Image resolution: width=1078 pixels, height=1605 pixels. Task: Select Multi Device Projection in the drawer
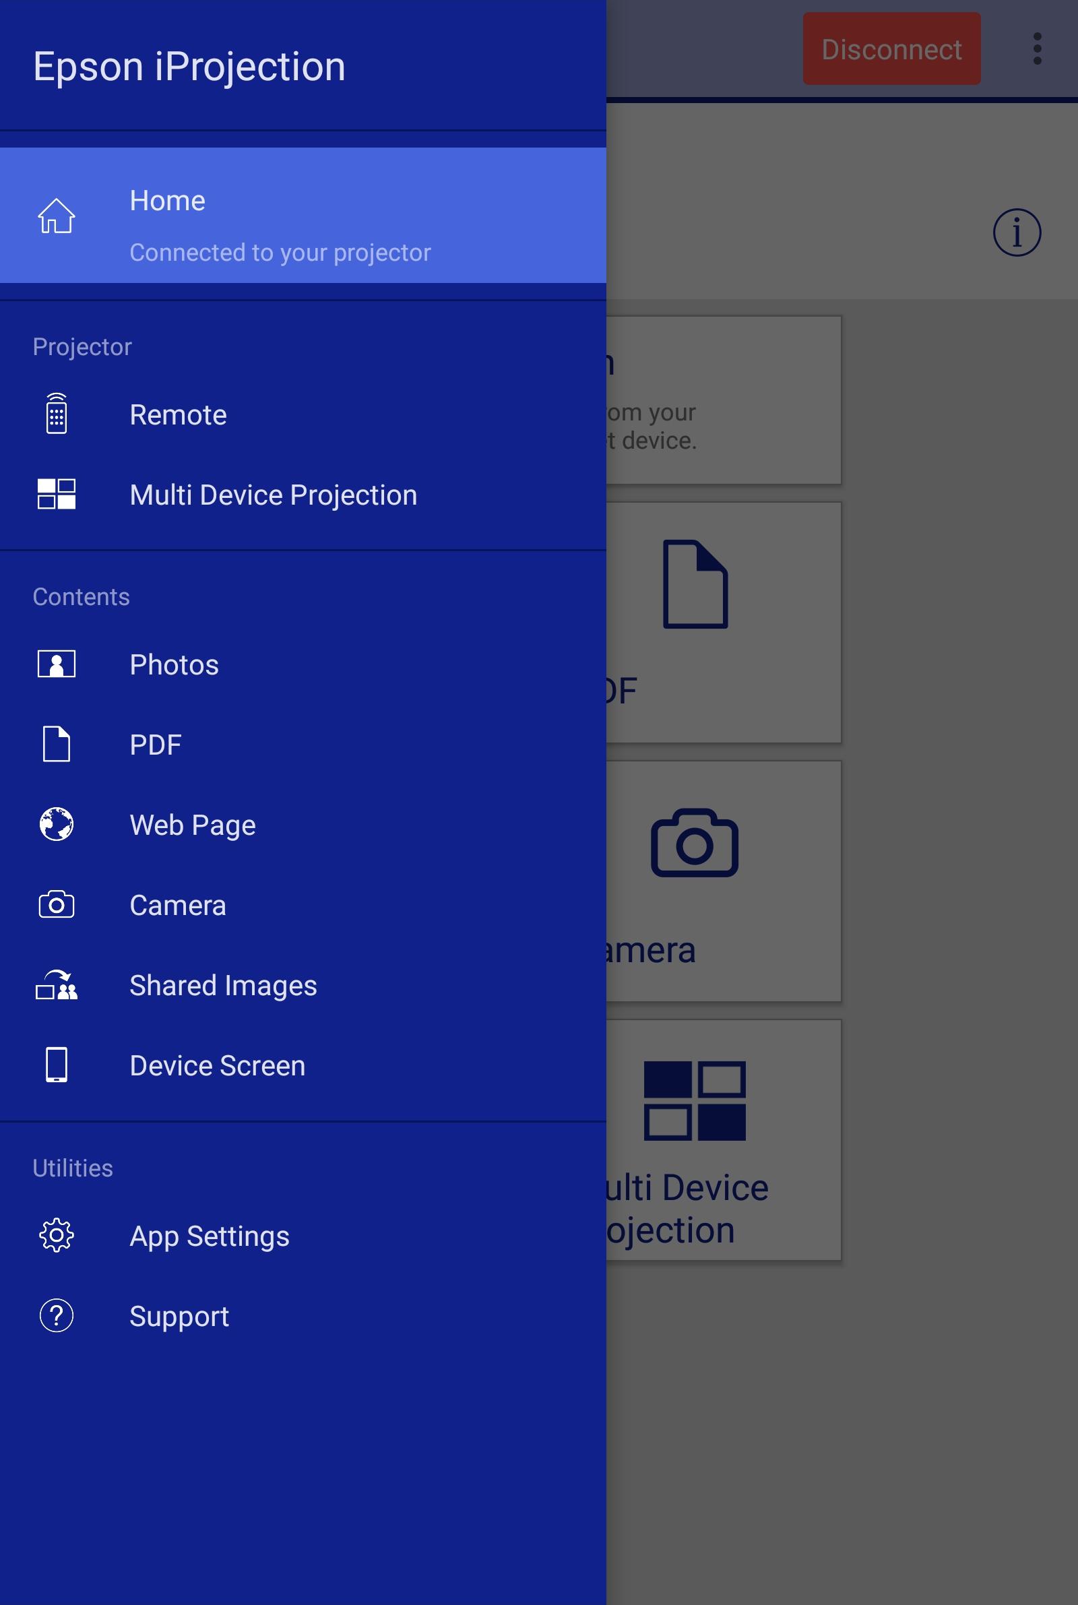pyautogui.click(x=303, y=495)
